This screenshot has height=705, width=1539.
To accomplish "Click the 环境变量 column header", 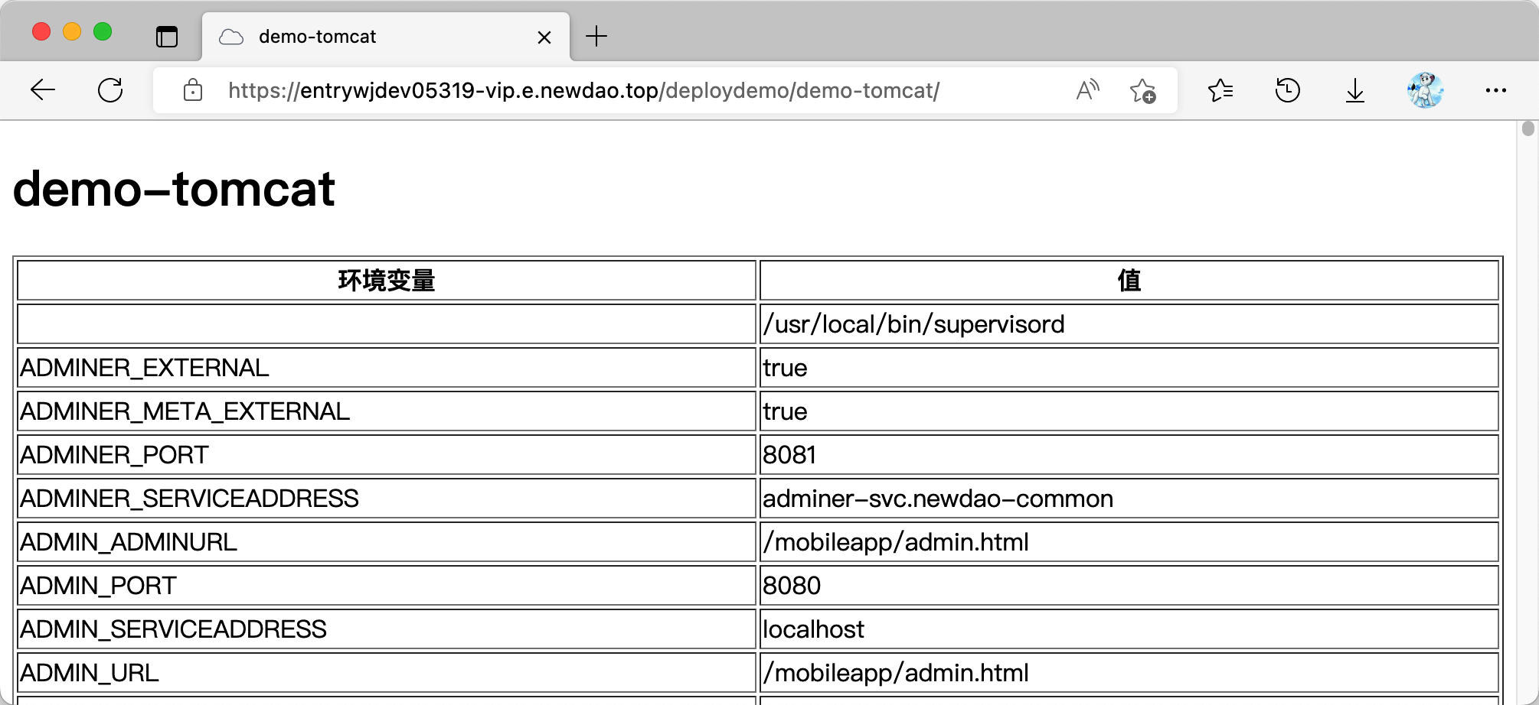I will [x=387, y=281].
